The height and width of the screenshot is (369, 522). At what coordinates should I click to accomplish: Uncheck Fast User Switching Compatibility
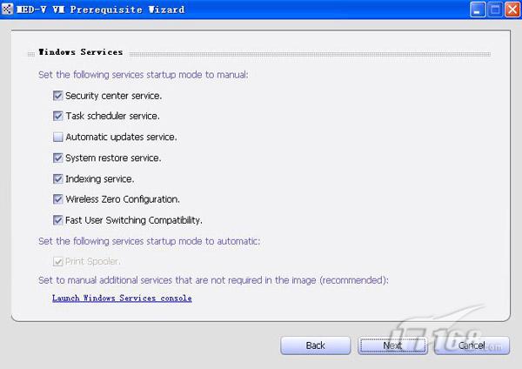pos(58,220)
